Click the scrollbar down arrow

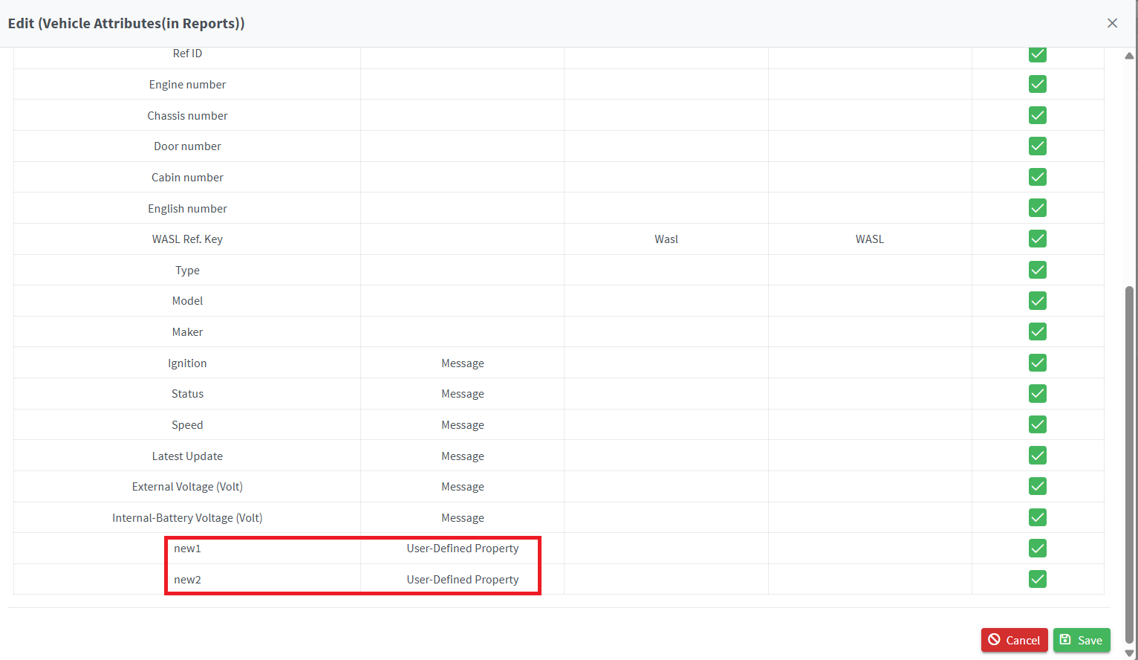(x=1129, y=653)
